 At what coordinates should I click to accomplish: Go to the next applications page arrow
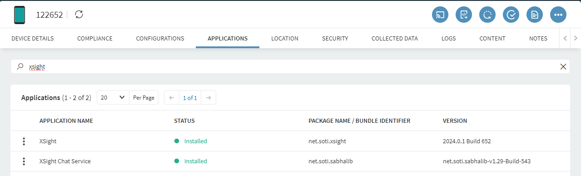208,98
